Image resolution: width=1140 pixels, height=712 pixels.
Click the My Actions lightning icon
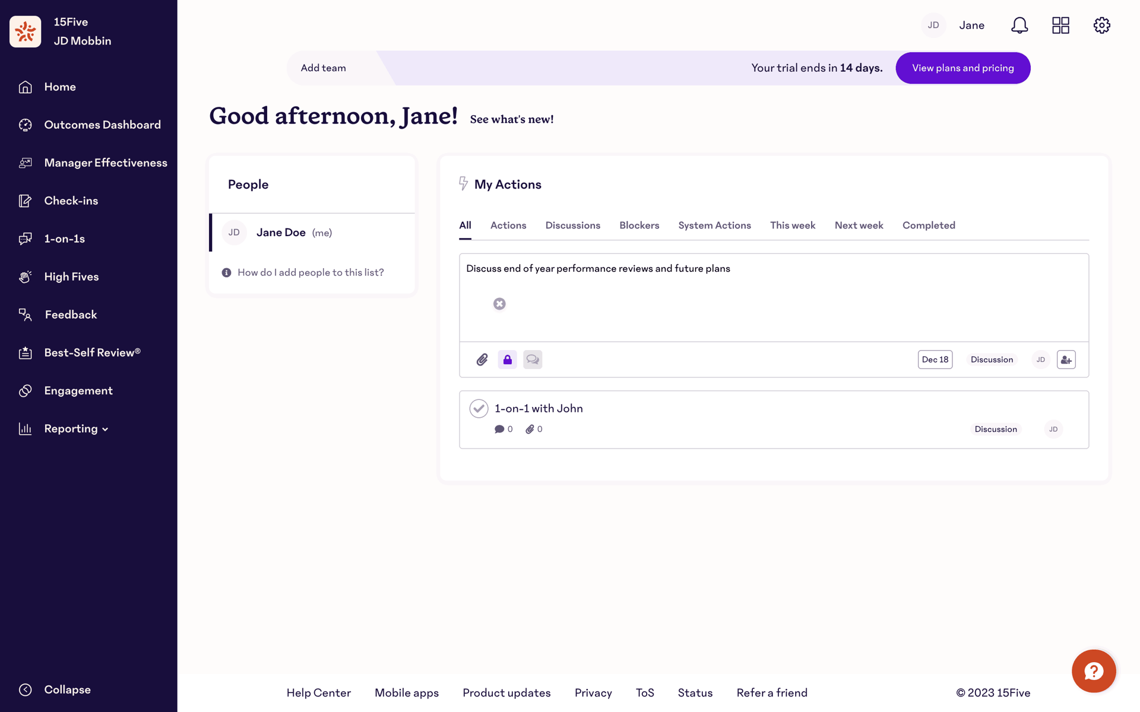pos(463,183)
